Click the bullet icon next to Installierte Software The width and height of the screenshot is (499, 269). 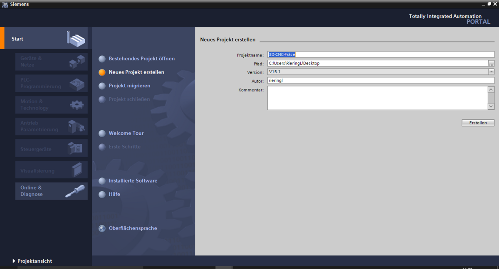pos(102,181)
